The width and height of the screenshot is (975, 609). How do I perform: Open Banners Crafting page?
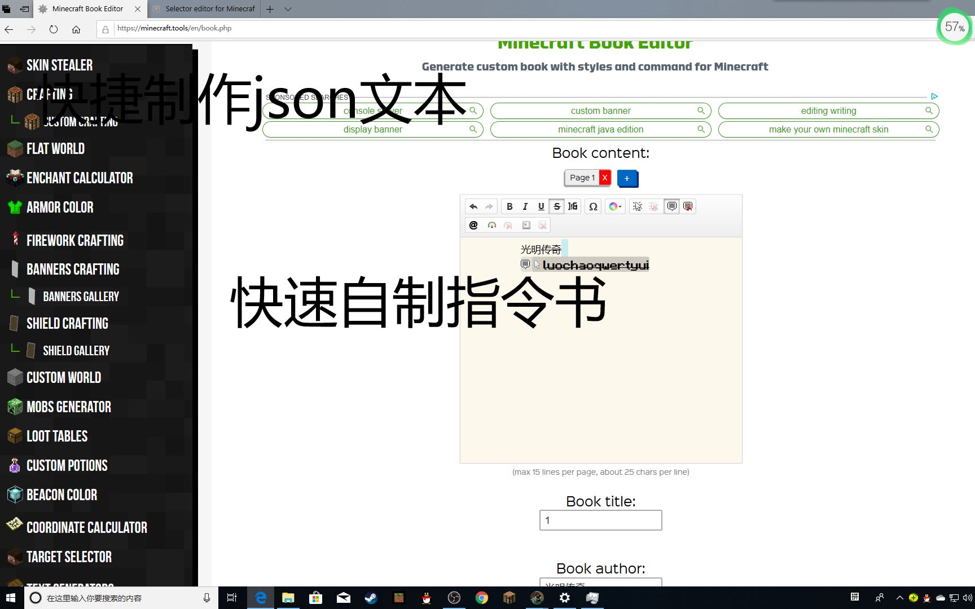pos(73,270)
